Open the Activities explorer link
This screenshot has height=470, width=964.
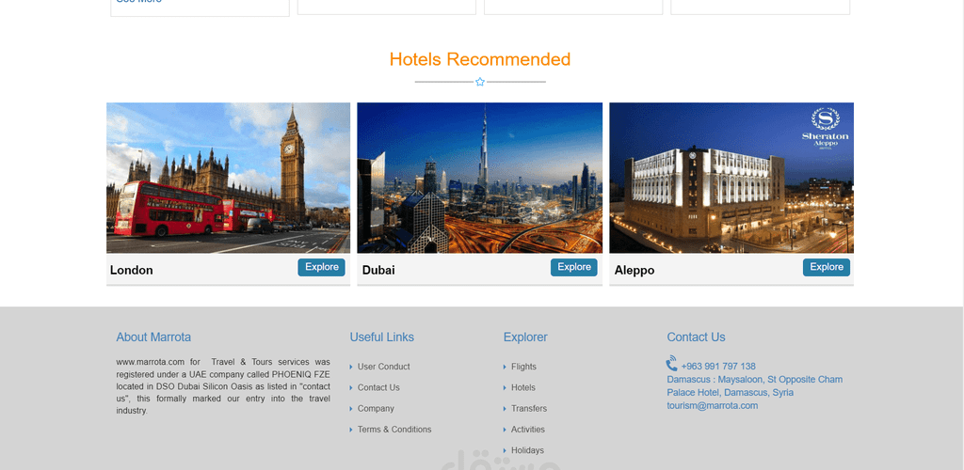pyautogui.click(x=528, y=430)
